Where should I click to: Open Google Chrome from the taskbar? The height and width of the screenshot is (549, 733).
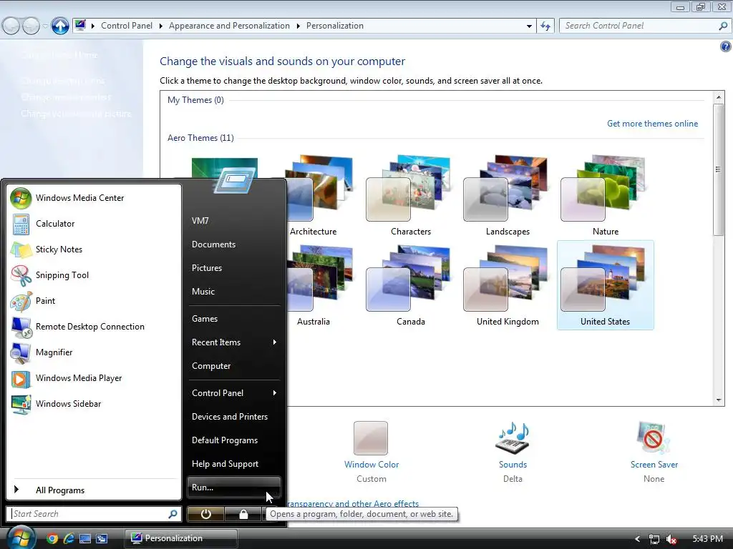point(52,538)
